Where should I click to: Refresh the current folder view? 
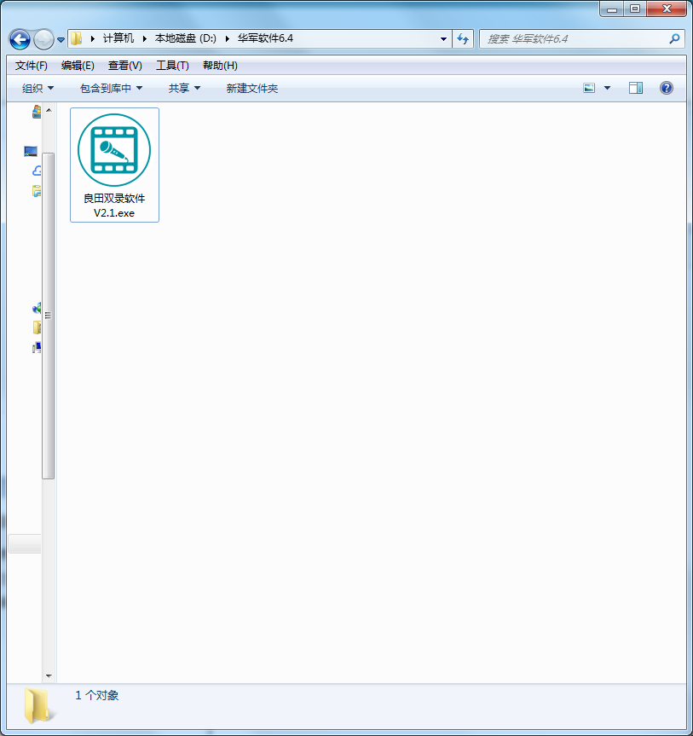coord(464,38)
